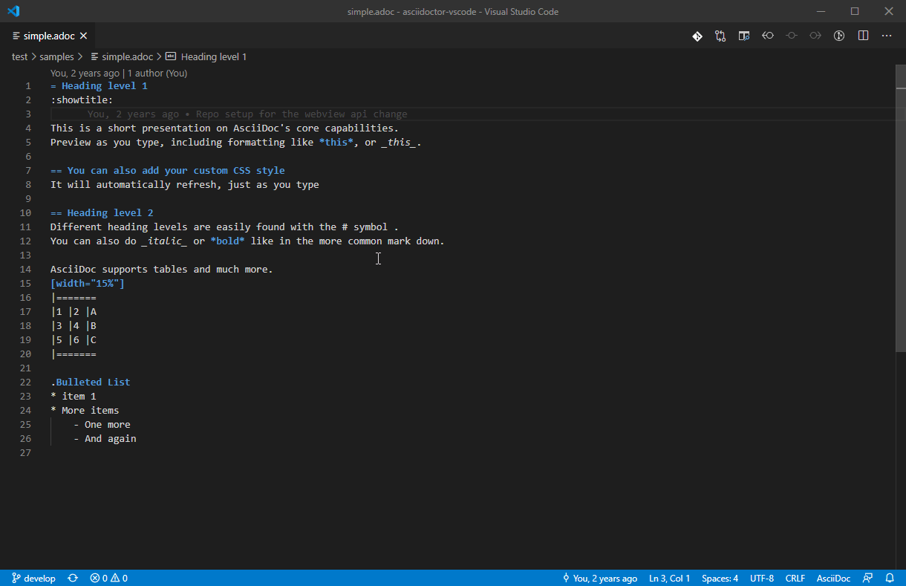
Task: Click on '== Heading level 2' line
Action: click(x=102, y=213)
